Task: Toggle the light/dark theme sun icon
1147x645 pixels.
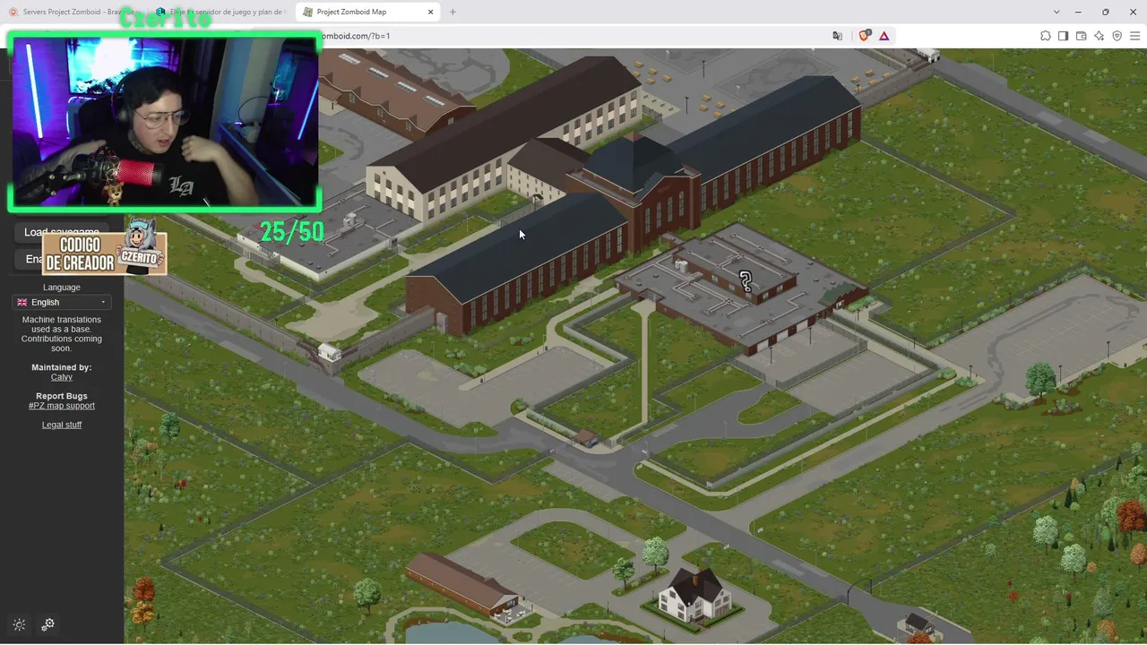Action: coord(20,624)
